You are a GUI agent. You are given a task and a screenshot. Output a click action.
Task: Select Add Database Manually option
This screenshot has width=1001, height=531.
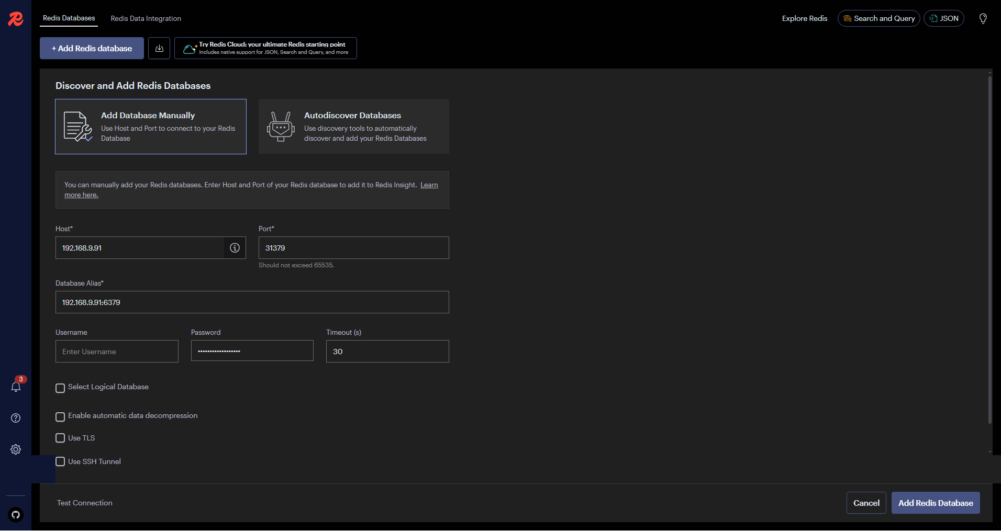tap(151, 127)
